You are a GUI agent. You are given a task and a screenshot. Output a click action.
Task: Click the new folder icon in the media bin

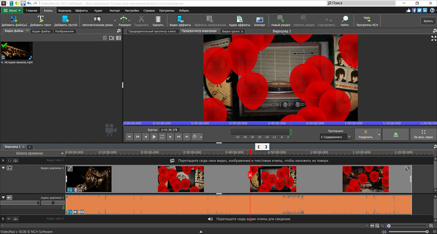tap(111, 38)
